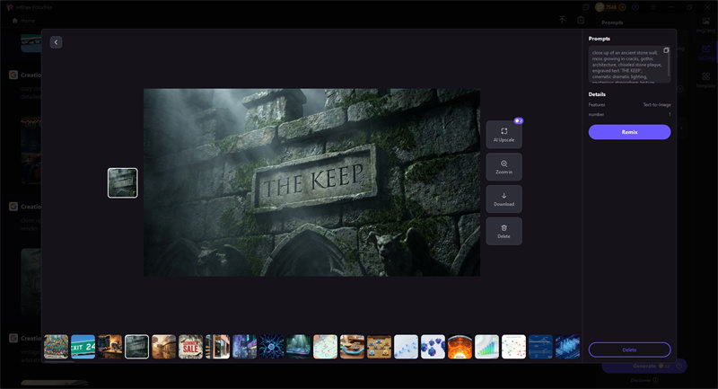Click the AI Upscale button
718x389 pixels.
point(503,135)
